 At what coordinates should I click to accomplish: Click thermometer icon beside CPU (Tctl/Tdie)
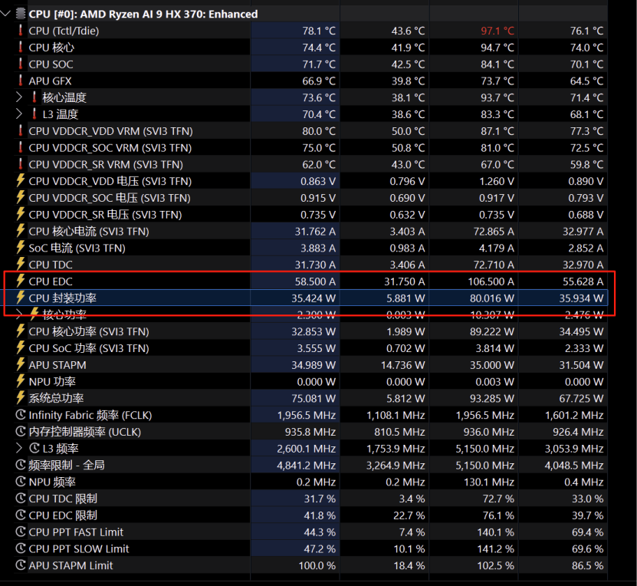point(20,31)
